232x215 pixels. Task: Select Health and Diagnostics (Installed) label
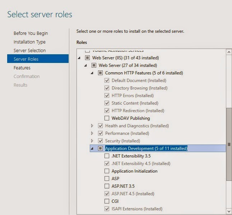[x=137, y=126]
